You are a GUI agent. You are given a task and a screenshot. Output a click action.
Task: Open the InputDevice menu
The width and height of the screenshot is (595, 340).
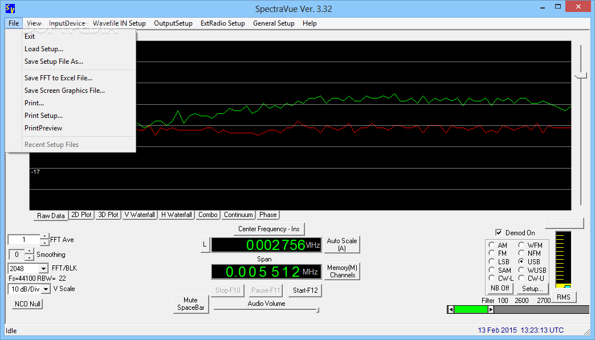[x=67, y=23]
